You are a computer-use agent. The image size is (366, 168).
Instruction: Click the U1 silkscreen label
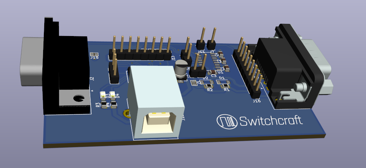click(x=220, y=73)
